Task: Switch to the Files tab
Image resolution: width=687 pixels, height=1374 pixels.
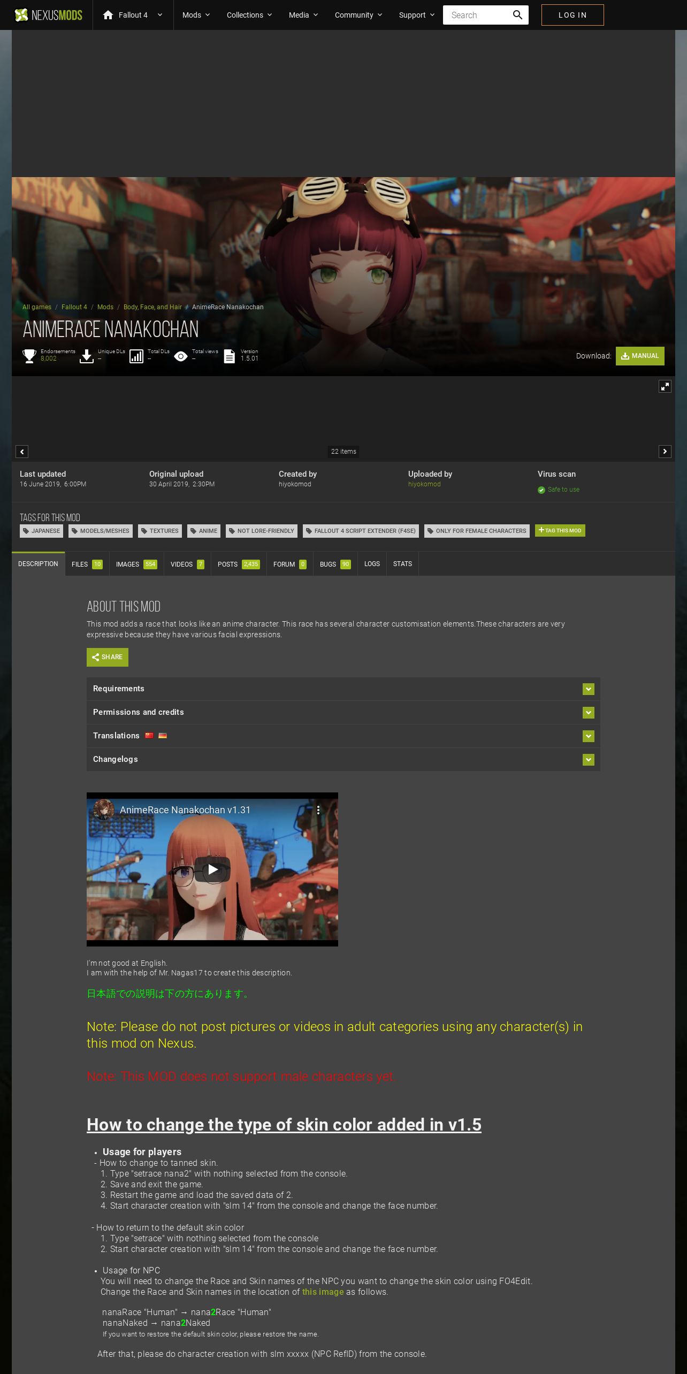Action: (87, 564)
